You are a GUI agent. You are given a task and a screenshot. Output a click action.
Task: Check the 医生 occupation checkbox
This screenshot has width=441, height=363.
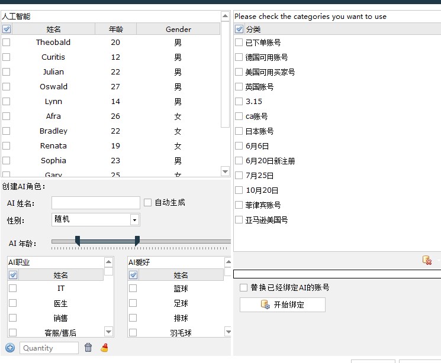tap(12, 303)
